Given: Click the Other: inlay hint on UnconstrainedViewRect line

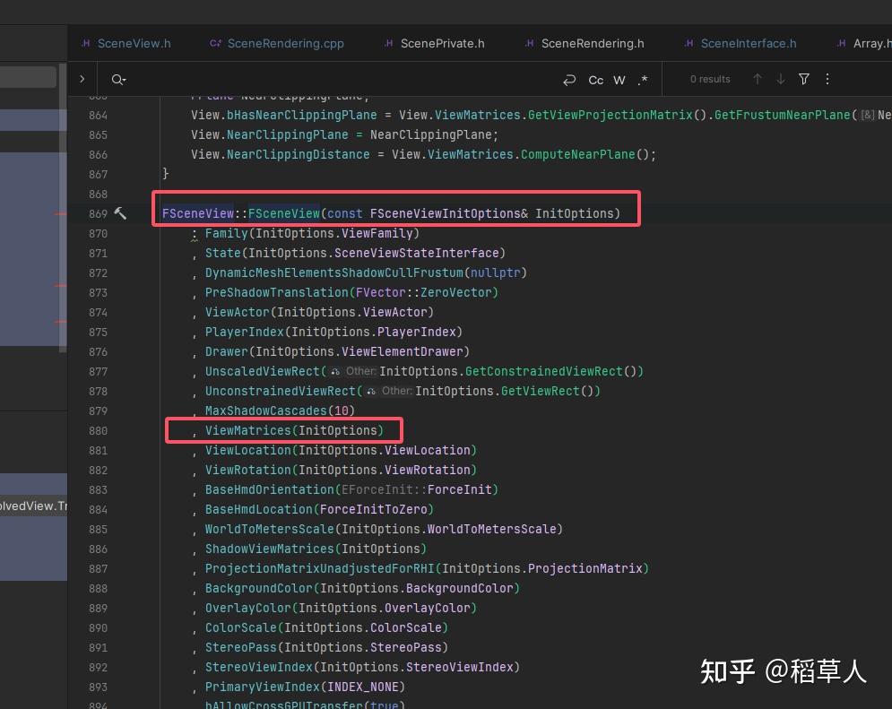Looking at the screenshot, I should pyautogui.click(x=397, y=392).
